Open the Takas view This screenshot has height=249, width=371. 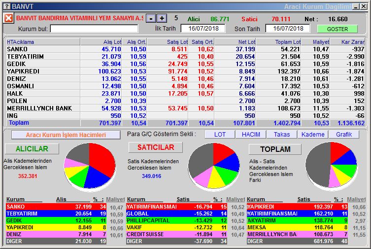(x=282, y=135)
